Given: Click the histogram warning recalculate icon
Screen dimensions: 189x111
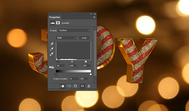Looking at the screenshot, I should click(x=51, y=67).
